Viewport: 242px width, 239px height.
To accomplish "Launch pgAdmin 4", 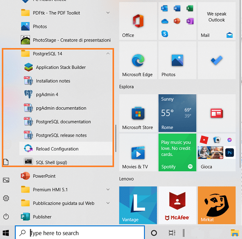I will coord(66,95).
